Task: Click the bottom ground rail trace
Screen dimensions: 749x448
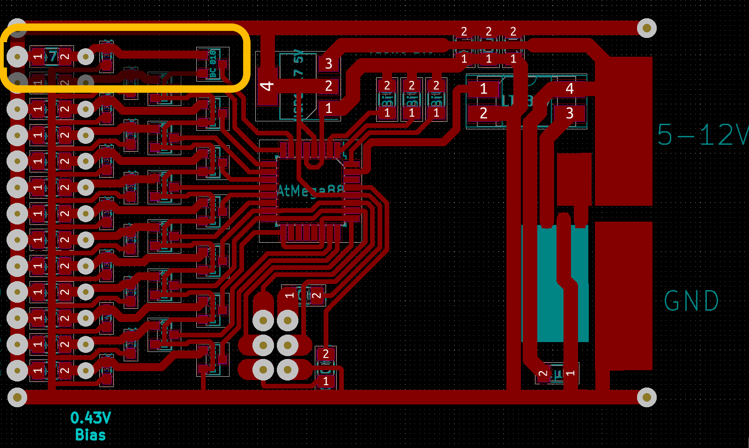Action: tap(332, 397)
